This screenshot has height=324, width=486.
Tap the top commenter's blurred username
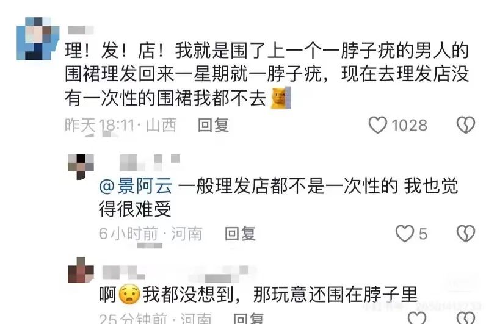[x=81, y=30]
